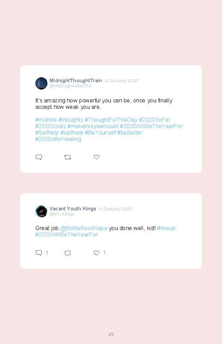Like the Vacant Youth Kings tweet
Viewport: 222px width, 344px height.
[96, 253]
